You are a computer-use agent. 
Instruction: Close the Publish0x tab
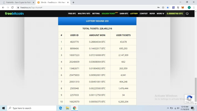pyautogui.click(x=33, y=3)
